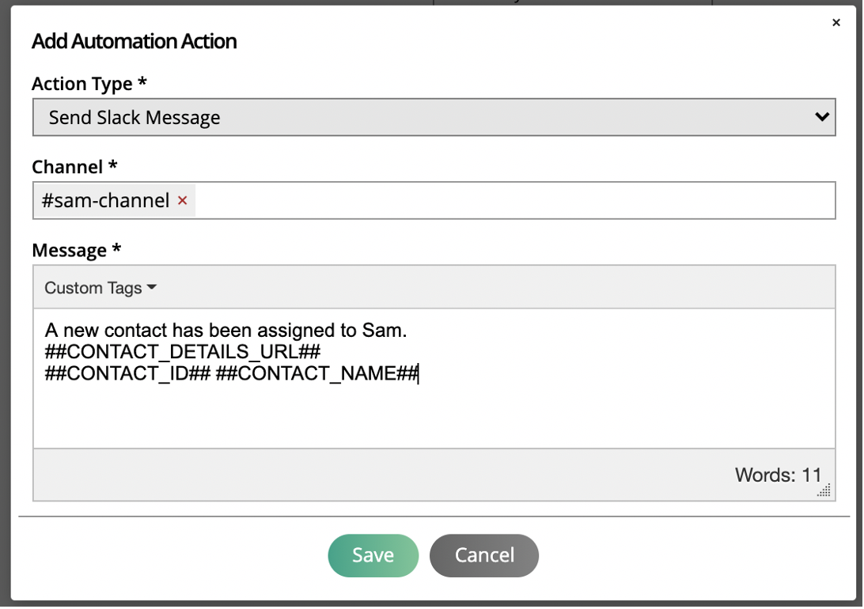Click the Add Automation Action title

[134, 41]
